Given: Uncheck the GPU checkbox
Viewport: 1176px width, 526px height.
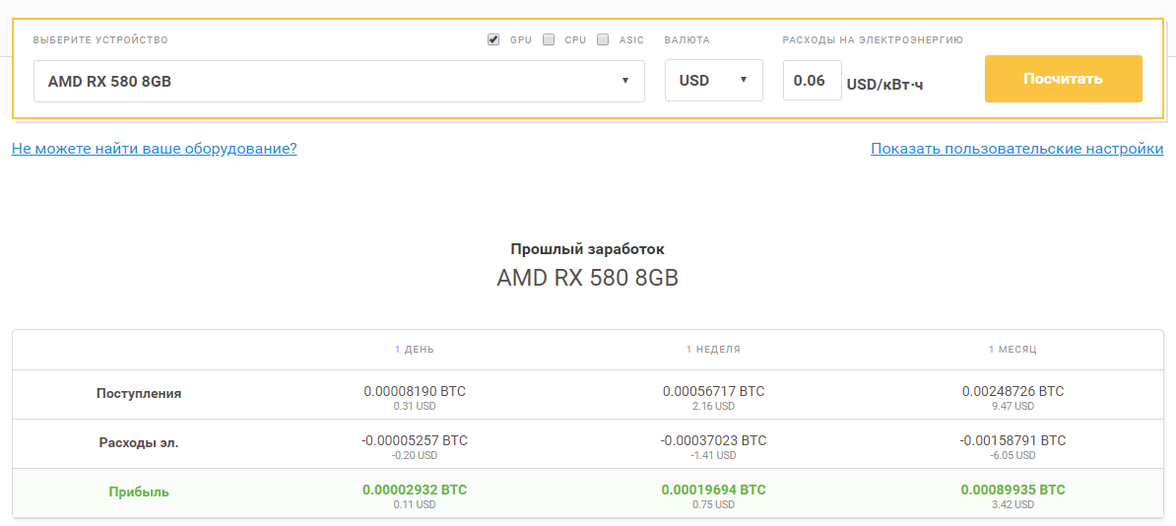Looking at the screenshot, I should pos(493,40).
